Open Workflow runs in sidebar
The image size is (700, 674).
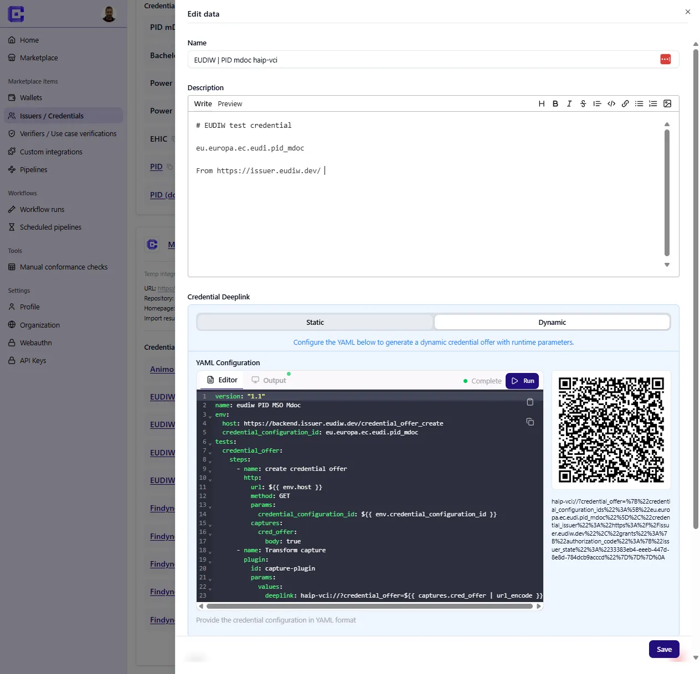coord(42,209)
